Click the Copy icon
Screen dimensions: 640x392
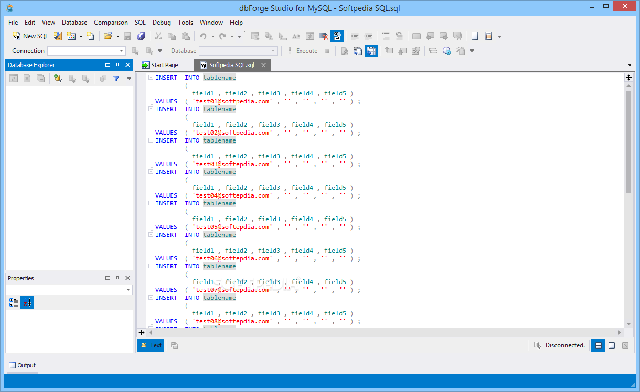point(172,36)
